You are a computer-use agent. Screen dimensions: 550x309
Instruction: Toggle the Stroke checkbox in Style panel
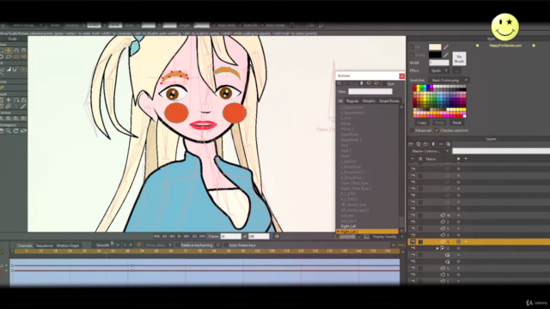click(412, 55)
